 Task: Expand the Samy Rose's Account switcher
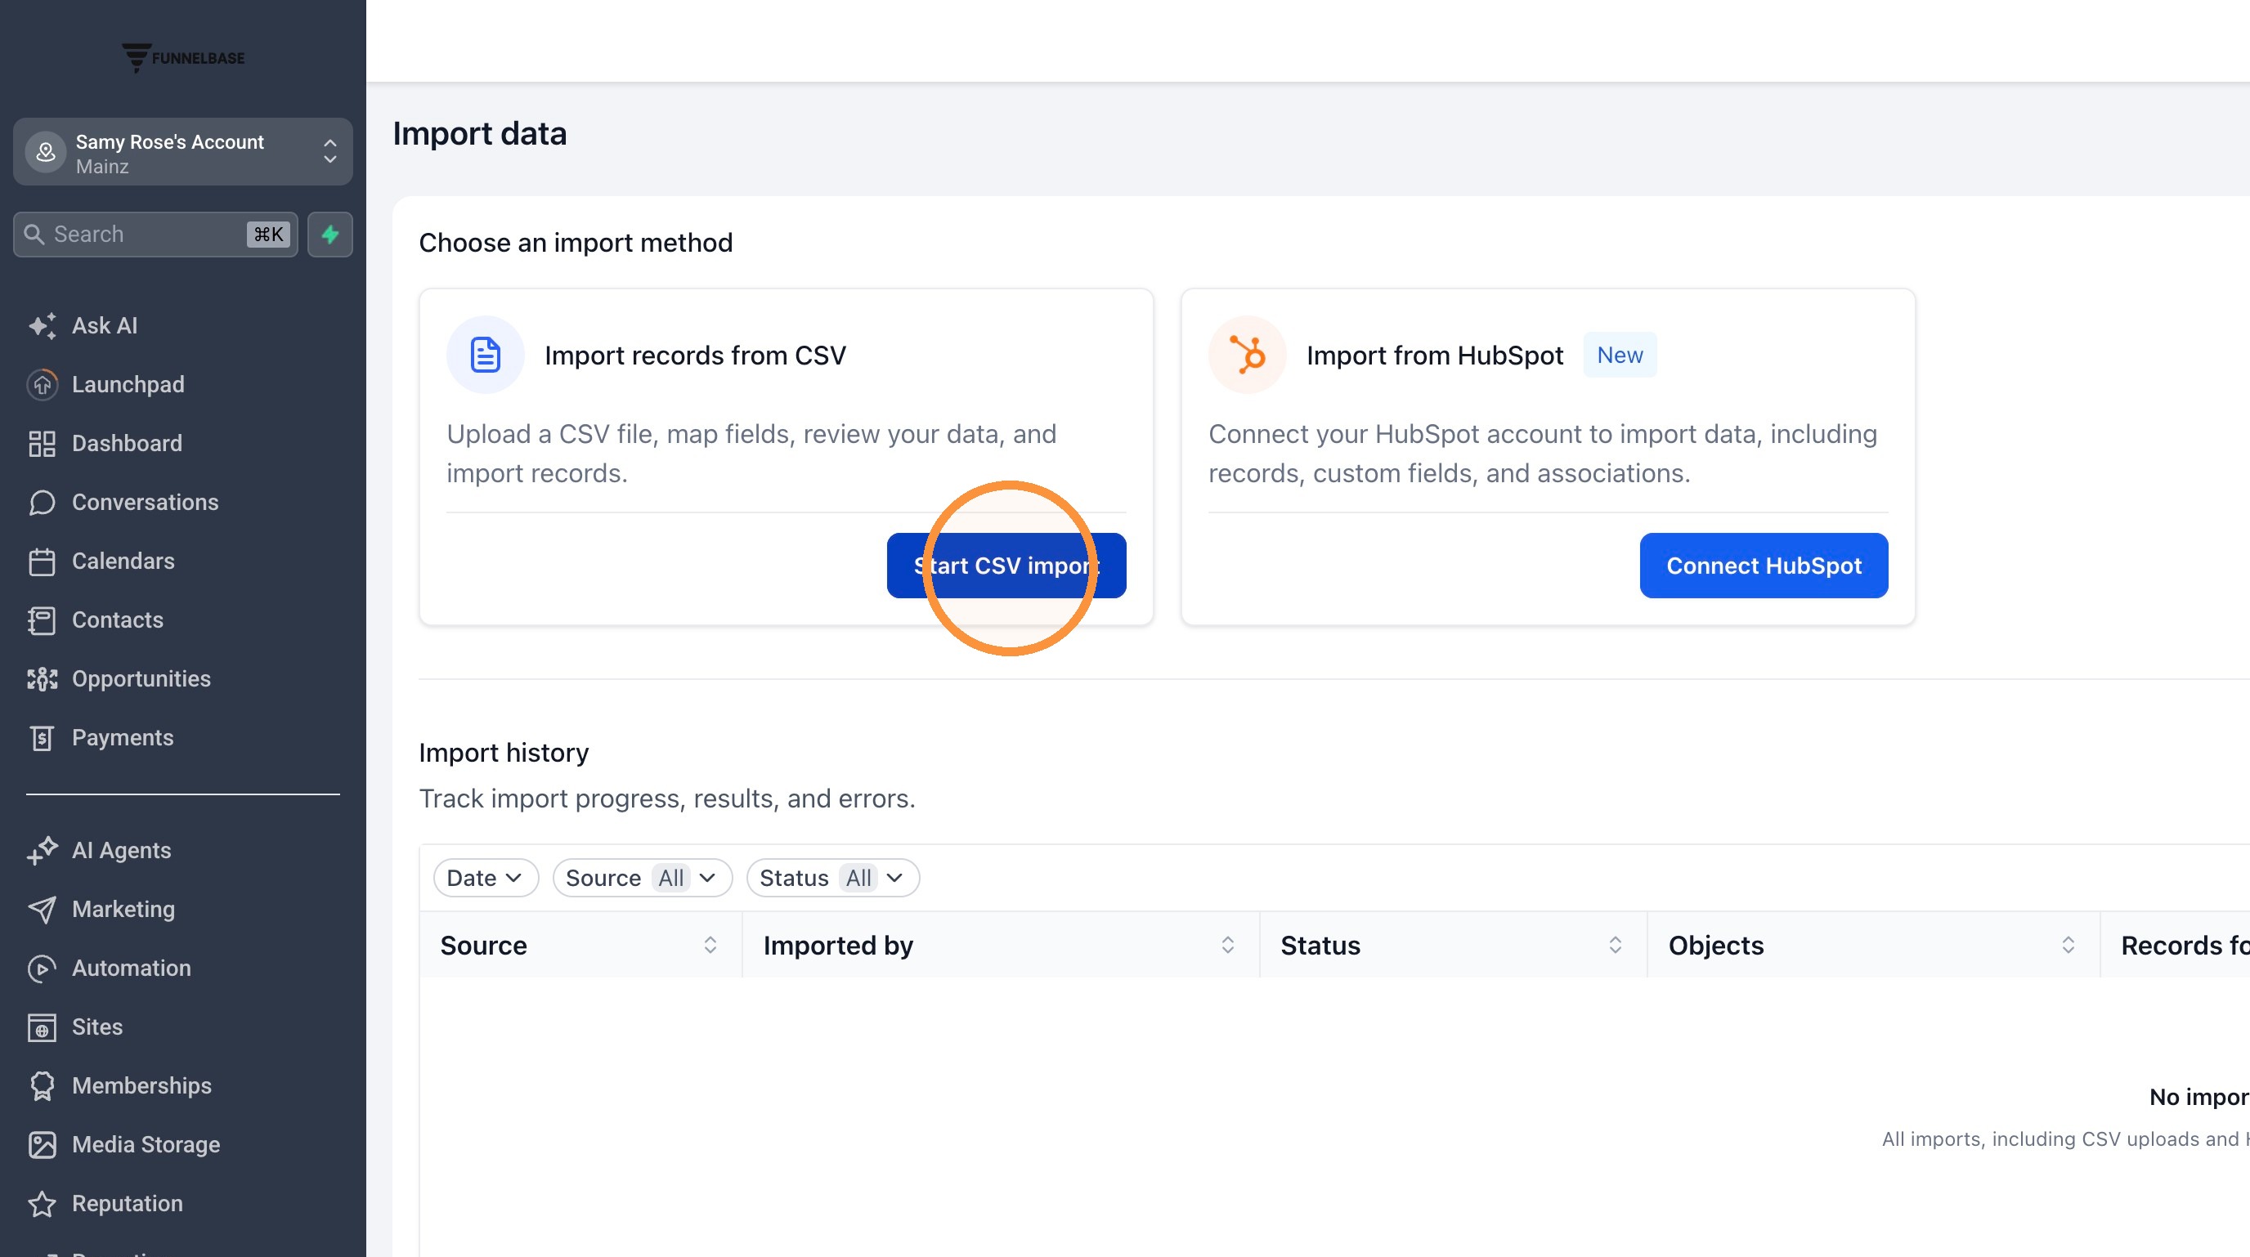(182, 152)
